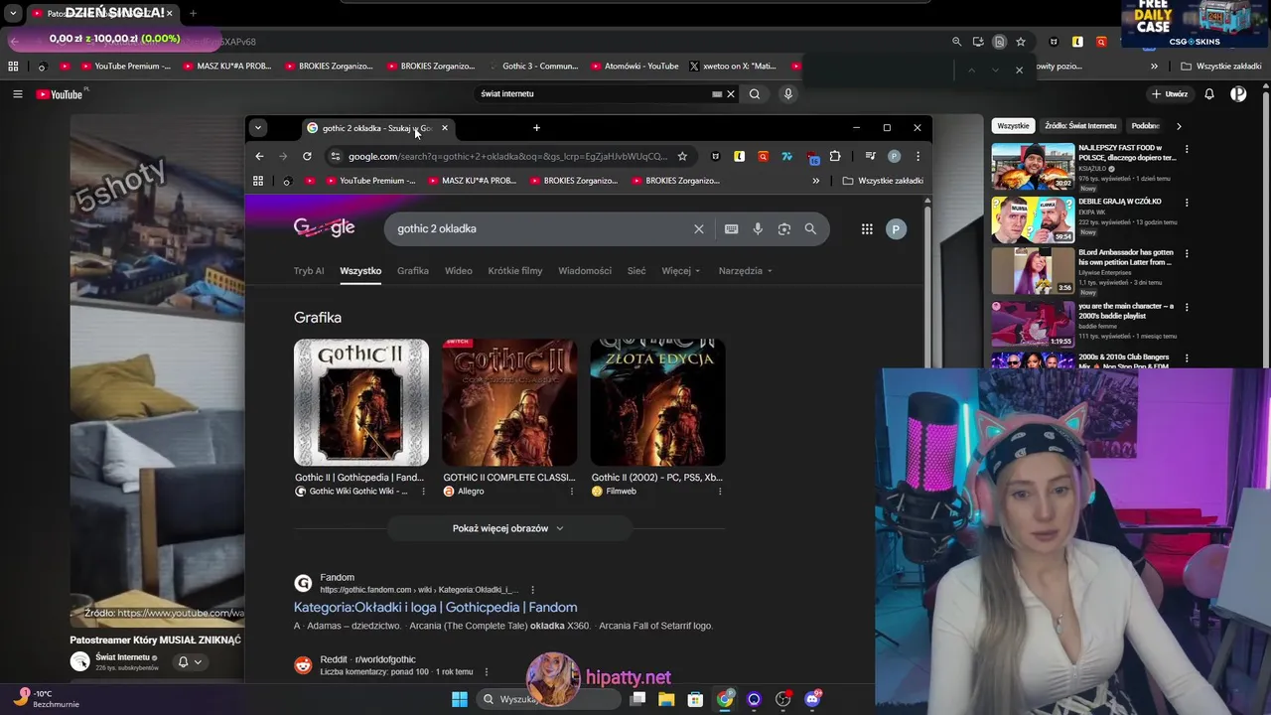
Task: Switch to the Grafika tab
Action: click(x=413, y=270)
